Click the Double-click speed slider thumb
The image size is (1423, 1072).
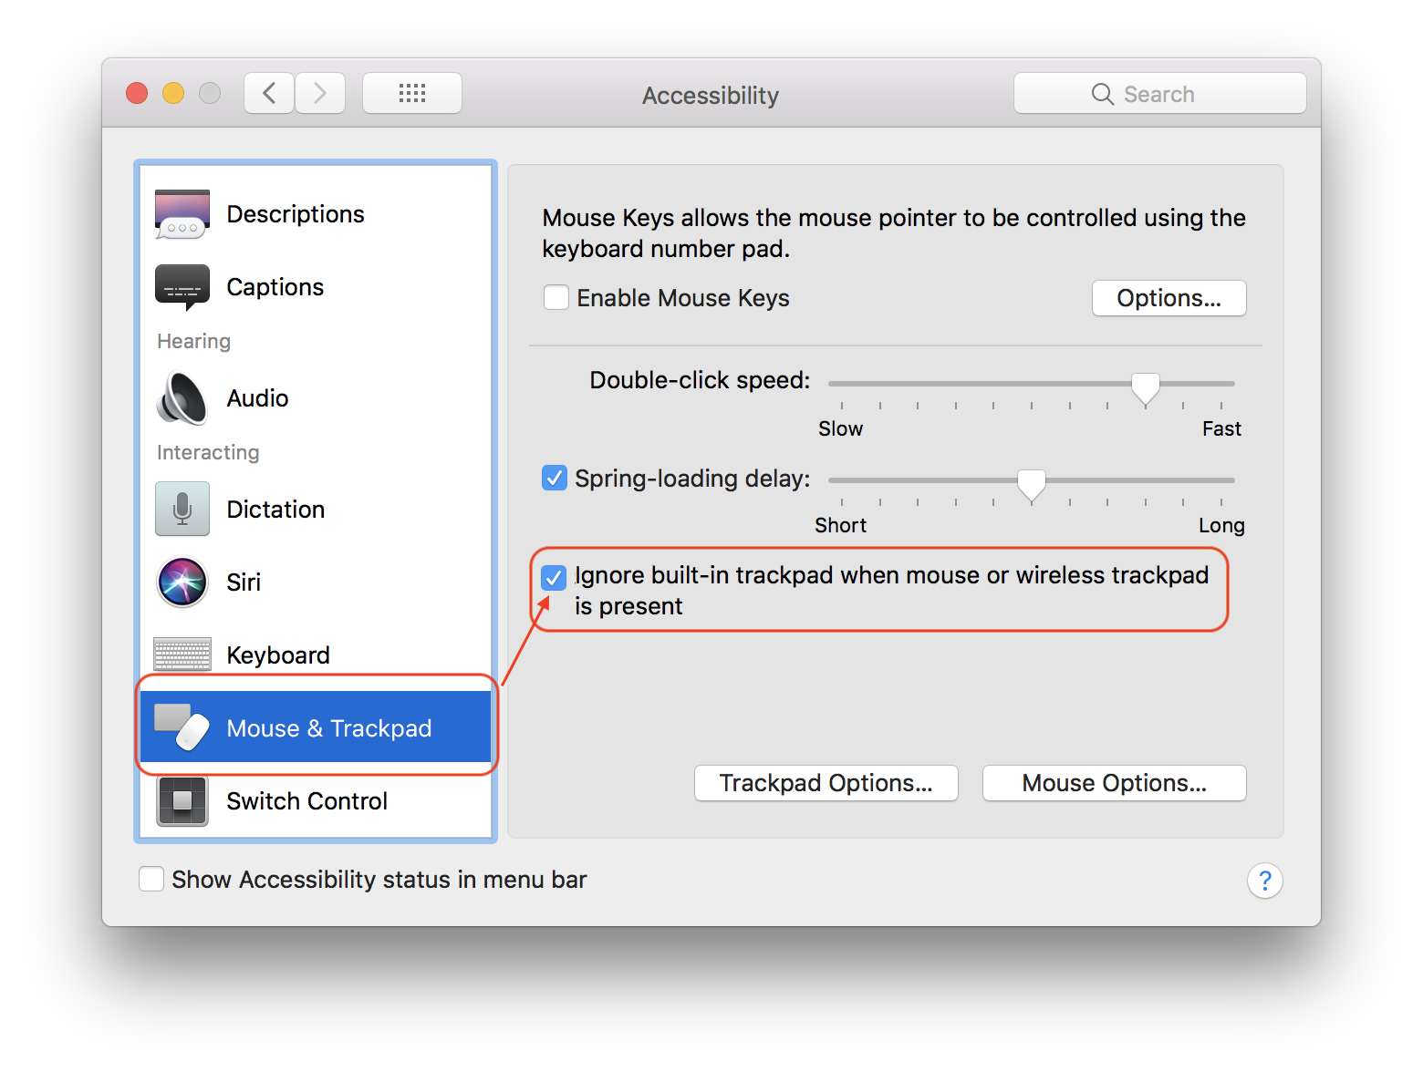[x=1145, y=387]
